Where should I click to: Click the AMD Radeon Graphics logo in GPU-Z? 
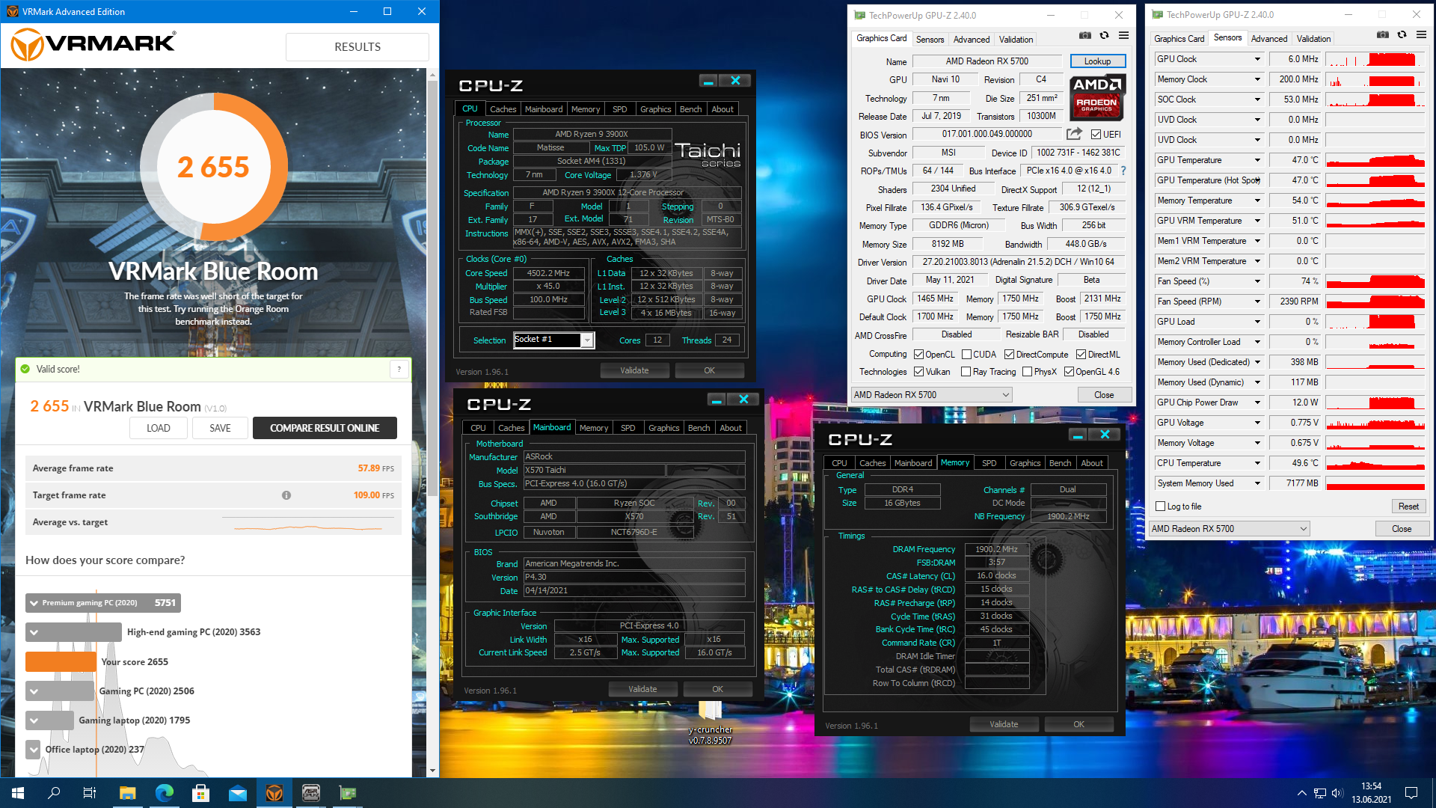pyautogui.click(x=1096, y=97)
